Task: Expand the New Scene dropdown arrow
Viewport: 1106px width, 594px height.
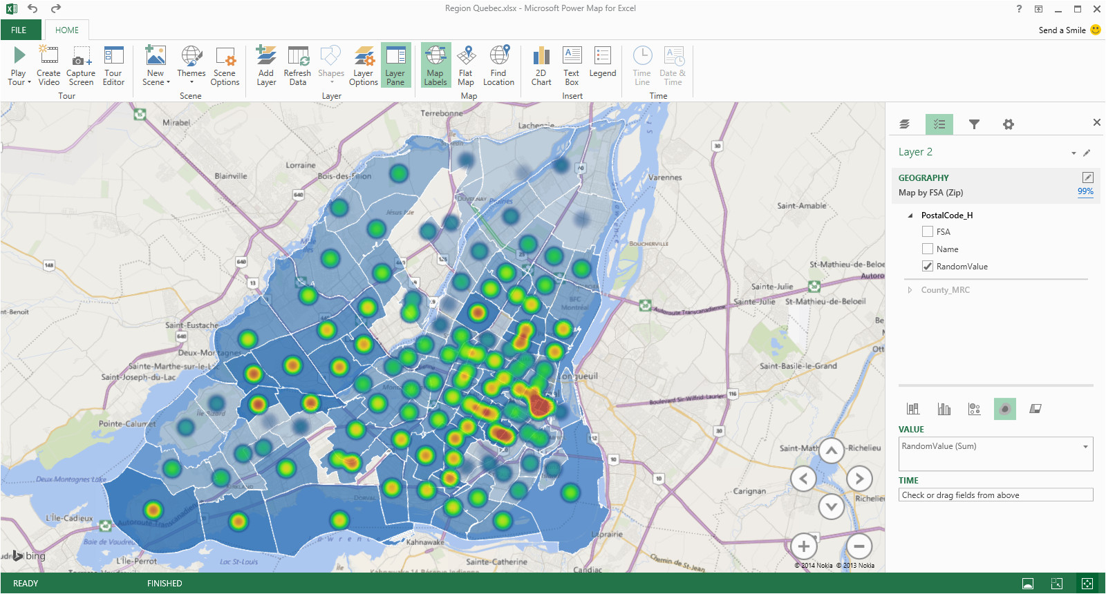Action: tap(168, 82)
